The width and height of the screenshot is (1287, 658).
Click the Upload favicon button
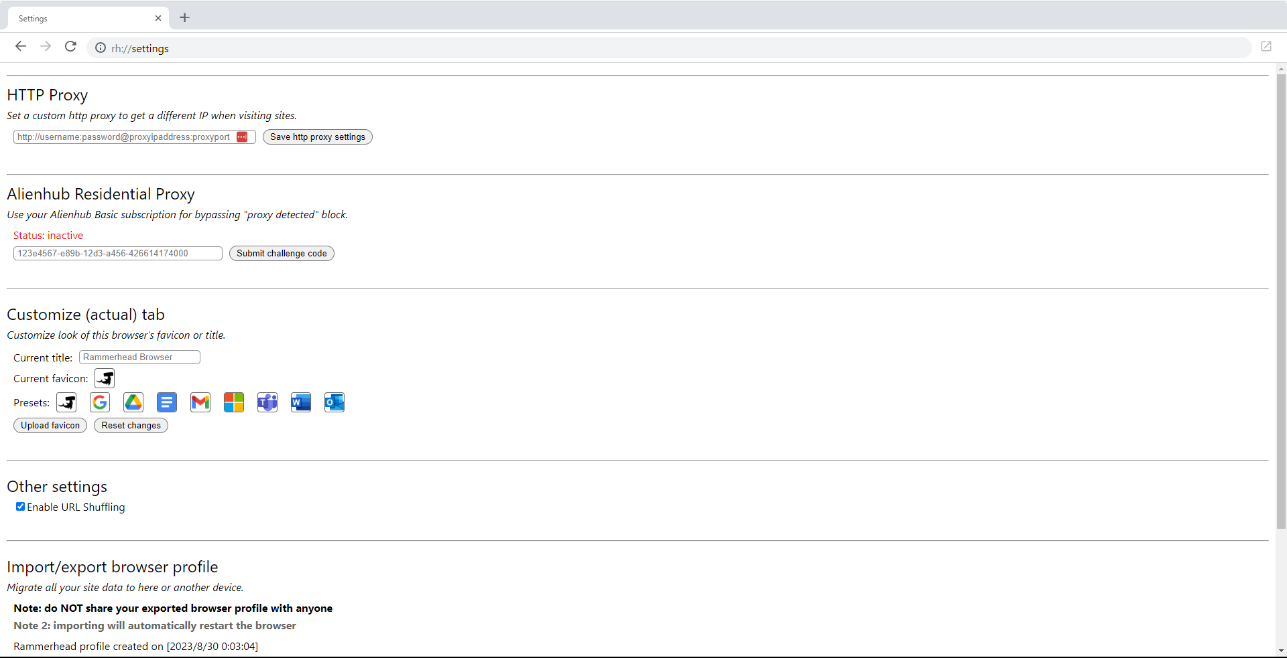[50, 426]
